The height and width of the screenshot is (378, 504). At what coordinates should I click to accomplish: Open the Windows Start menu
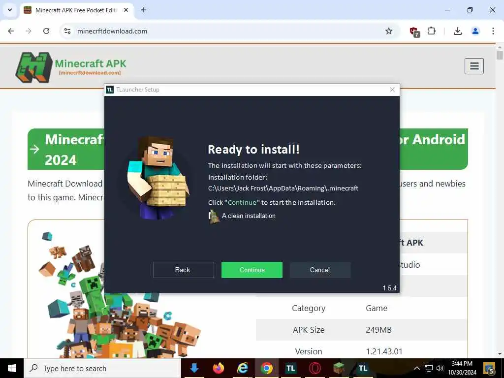(x=12, y=368)
